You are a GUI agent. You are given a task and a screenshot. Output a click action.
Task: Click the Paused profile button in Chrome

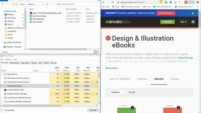pos(190,2)
